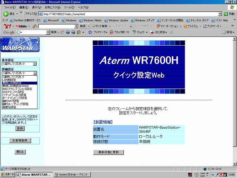The height and width of the screenshot is (178, 237).
Task: Click the green Go (移動) arrow button
Action: [226, 14]
